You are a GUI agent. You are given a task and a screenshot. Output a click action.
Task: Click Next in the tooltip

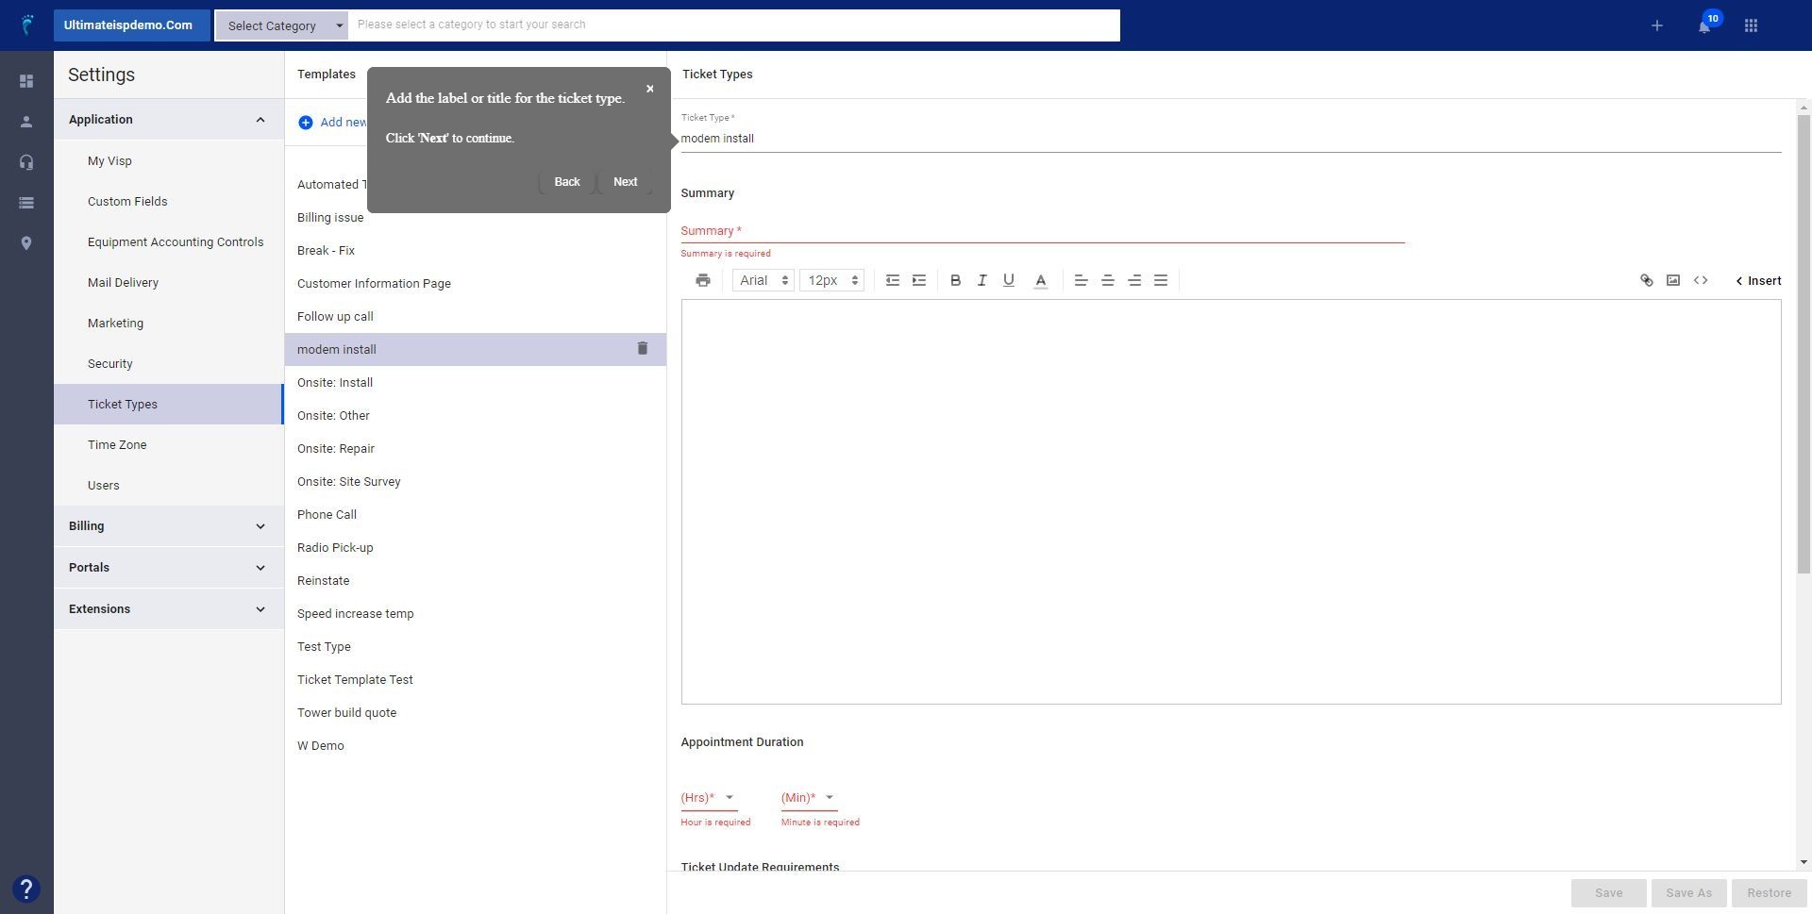625,182
